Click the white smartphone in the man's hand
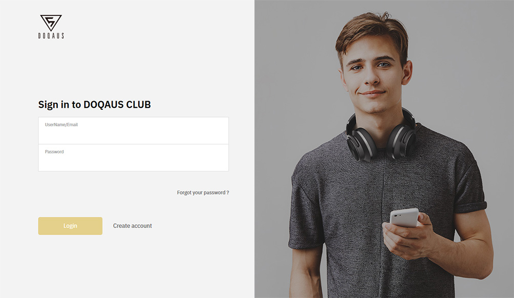 [x=404, y=218]
